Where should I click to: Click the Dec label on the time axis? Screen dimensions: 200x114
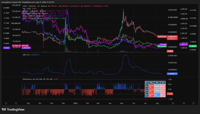[x=64, y=103]
